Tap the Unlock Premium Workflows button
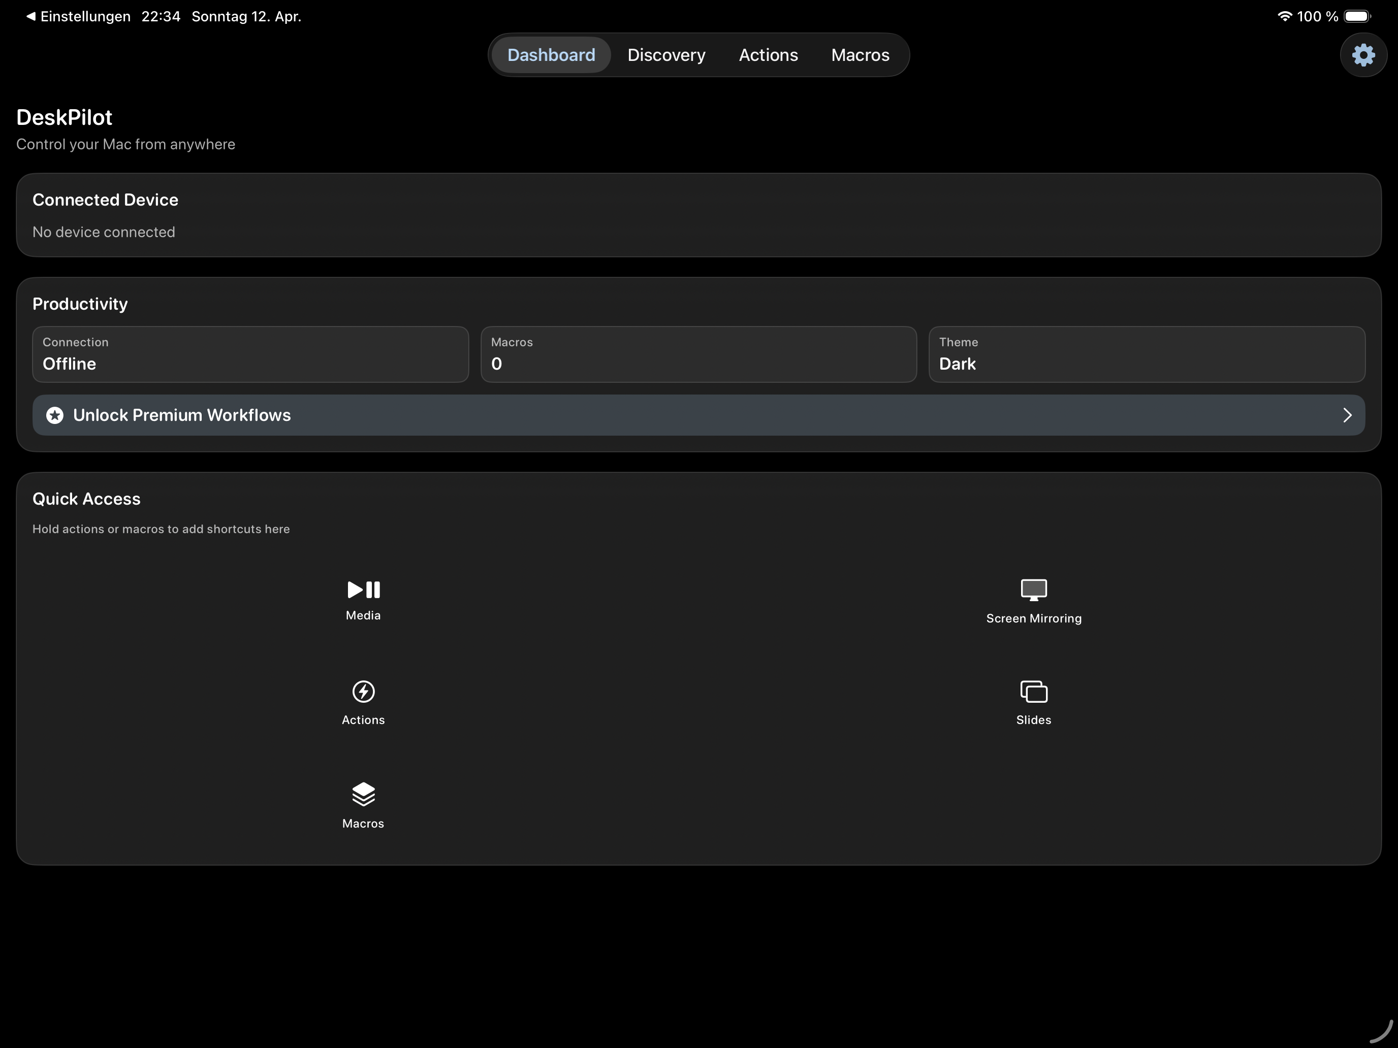Image resolution: width=1398 pixels, height=1048 pixels. click(698, 415)
